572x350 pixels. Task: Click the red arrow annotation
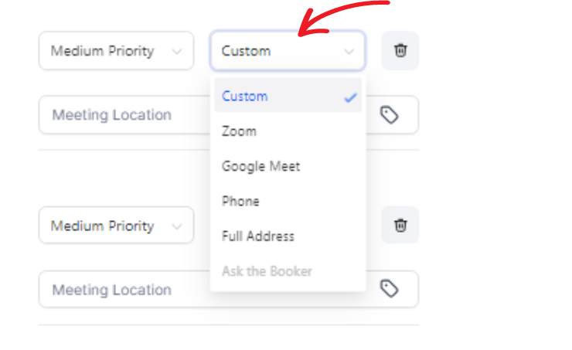click(x=344, y=19)
